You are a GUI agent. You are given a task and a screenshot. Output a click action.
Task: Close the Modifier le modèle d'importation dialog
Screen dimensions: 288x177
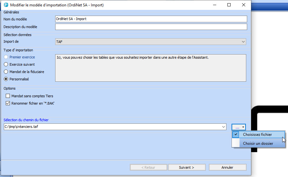click(x=244, y=5)
